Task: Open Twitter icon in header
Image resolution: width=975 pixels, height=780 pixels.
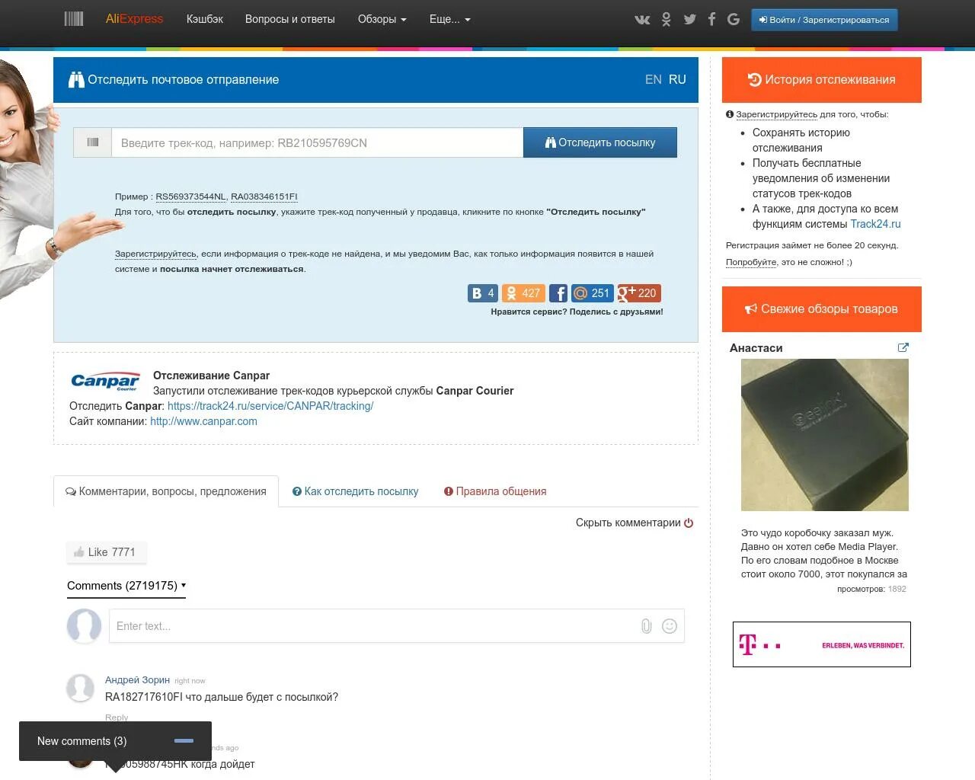Action: click(x=689, y=19)
